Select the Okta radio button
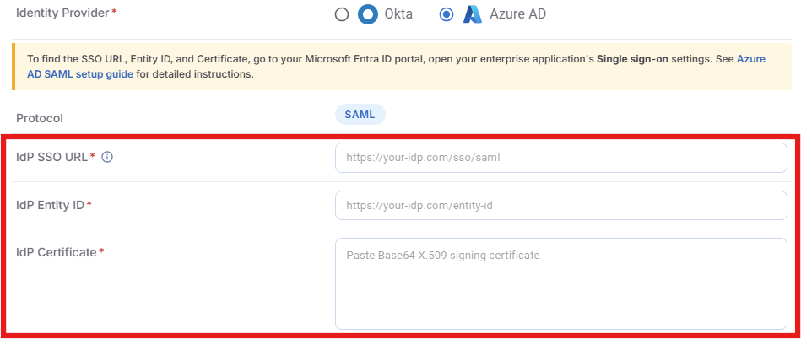Image resolution: width=801 pixels, height=339 pixels. pos(342,14)
